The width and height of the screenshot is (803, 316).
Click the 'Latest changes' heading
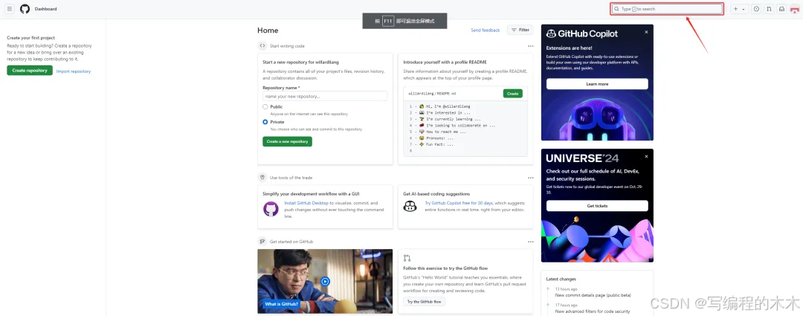[x=561, y=279]
